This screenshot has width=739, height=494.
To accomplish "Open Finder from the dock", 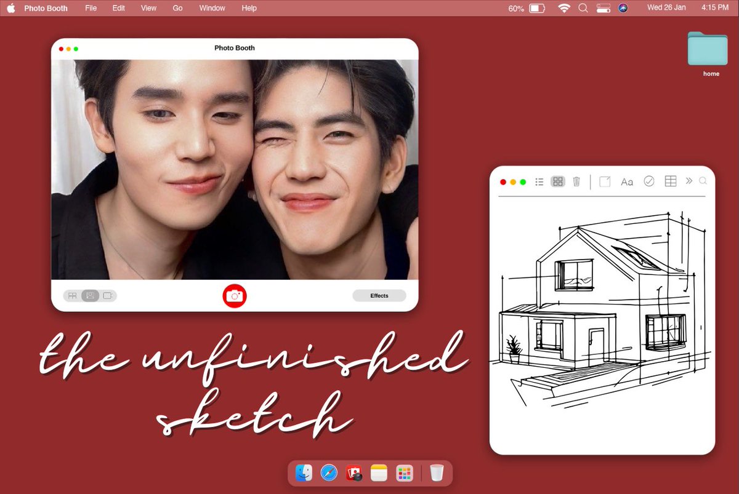I will point(304,473).
